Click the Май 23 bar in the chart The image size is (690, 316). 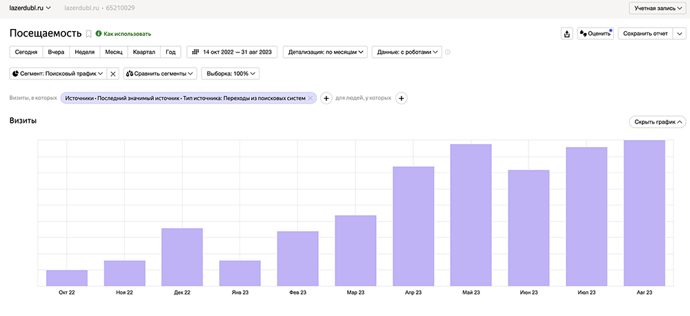tap(471, 215)
